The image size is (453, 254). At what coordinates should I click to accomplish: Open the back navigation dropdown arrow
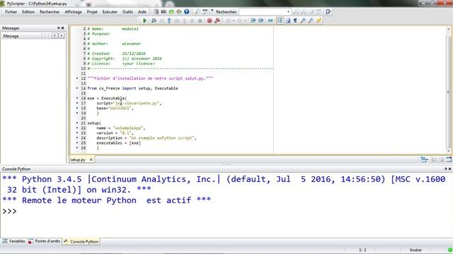tap(234, 20)
